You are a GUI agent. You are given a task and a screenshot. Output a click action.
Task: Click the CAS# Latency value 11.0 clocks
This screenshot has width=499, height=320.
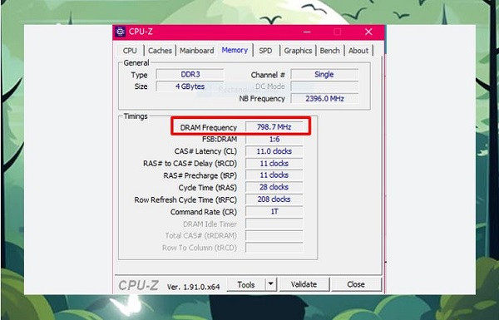tap(274, 151)
